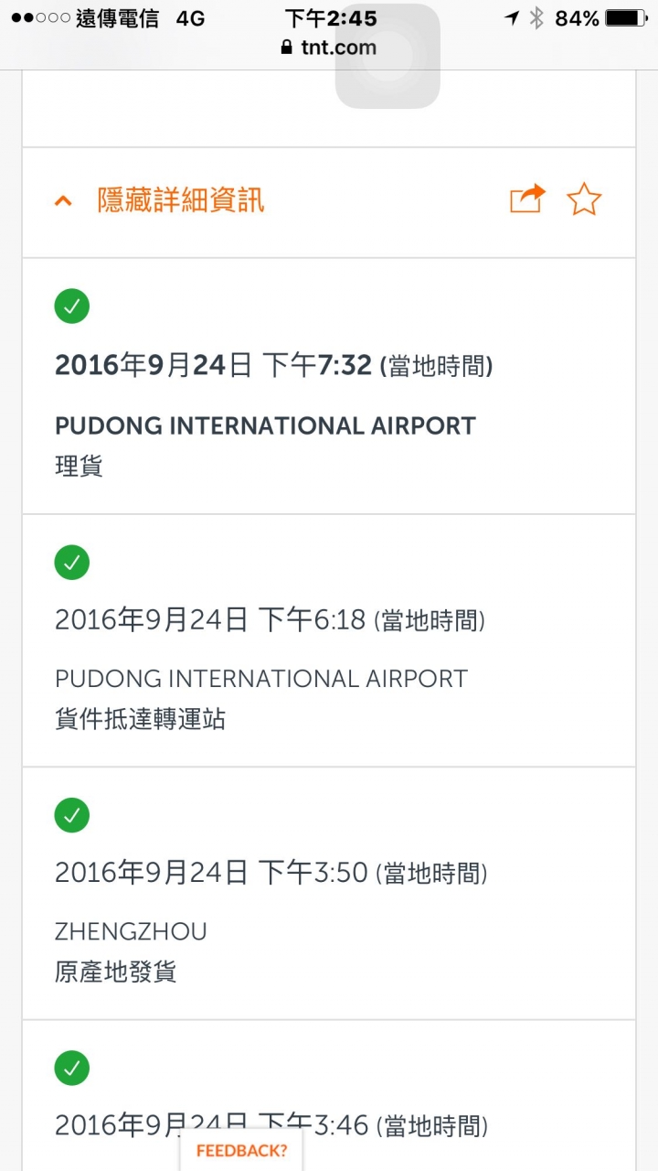Tap the bold PUDONG INTERNATIONAL AIRPORT heading
The height and width of the screenshot is (1171, 658).
pos(265,425)
